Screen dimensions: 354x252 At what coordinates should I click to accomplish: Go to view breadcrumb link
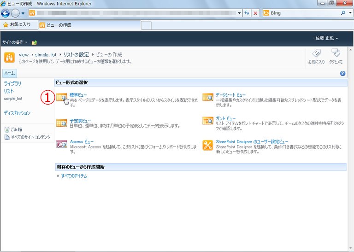point(24,55)
